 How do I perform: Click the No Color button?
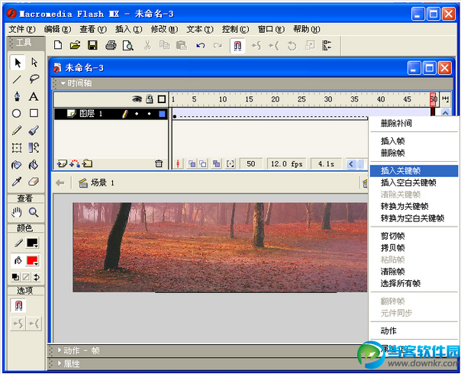(26, 277)
